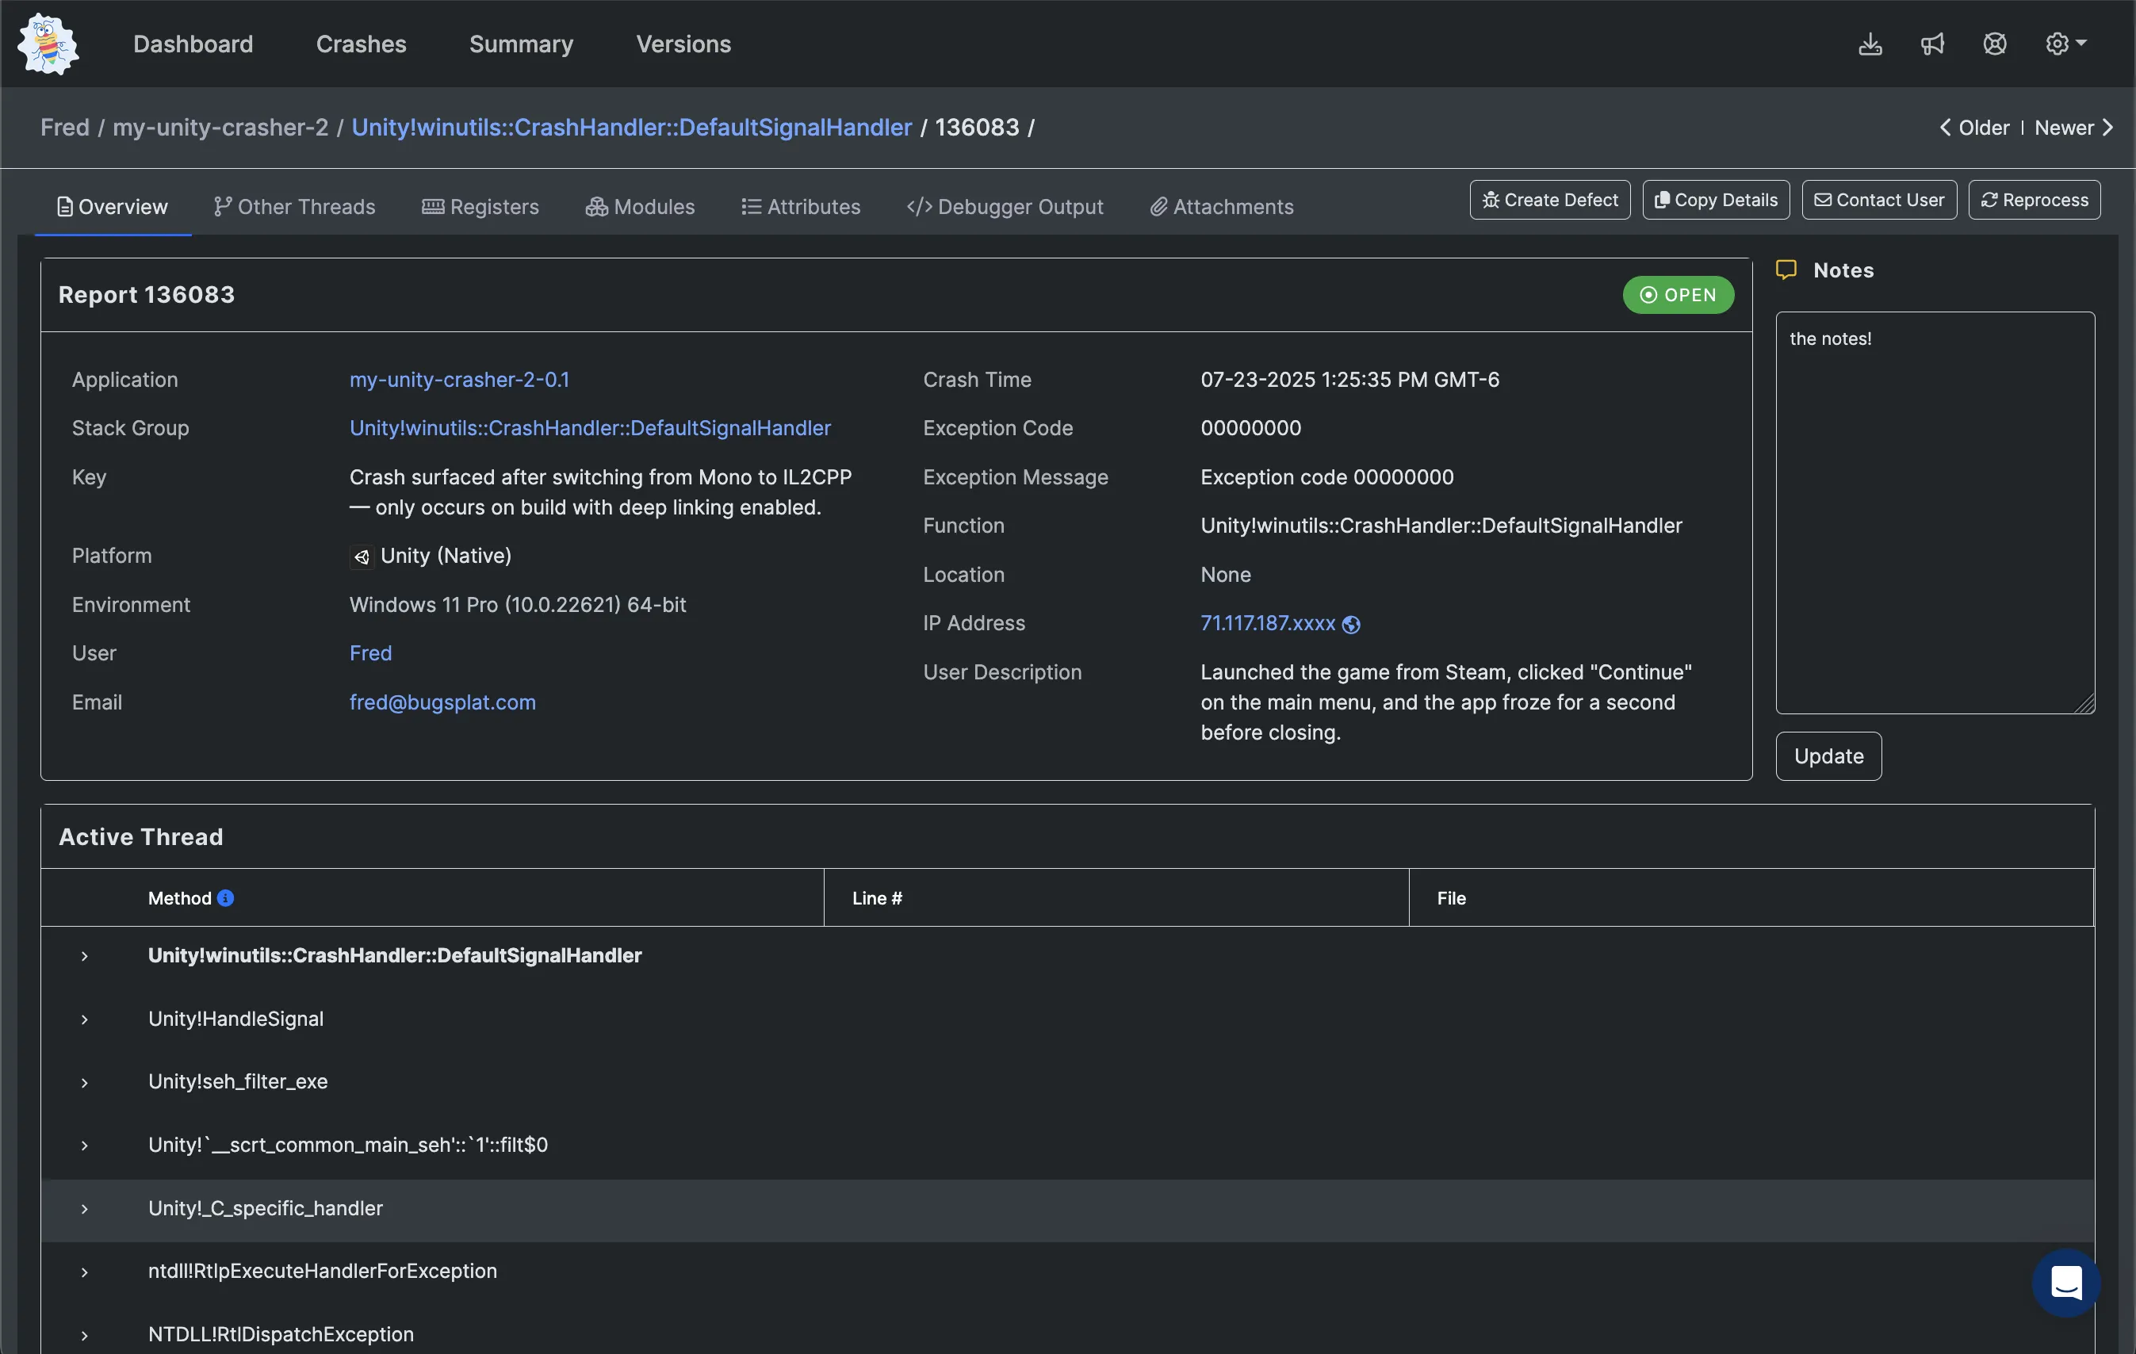Click the megaphone announcements icon
Screen dimensions: 2136x1354
pos(1932,44)
